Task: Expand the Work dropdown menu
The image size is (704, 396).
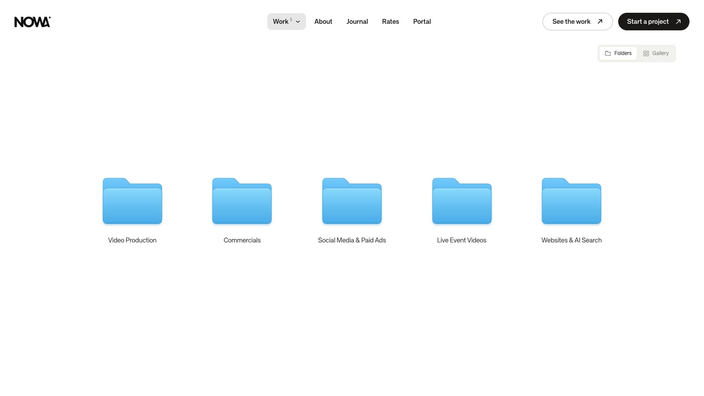Action: click(x=286, y=22)
